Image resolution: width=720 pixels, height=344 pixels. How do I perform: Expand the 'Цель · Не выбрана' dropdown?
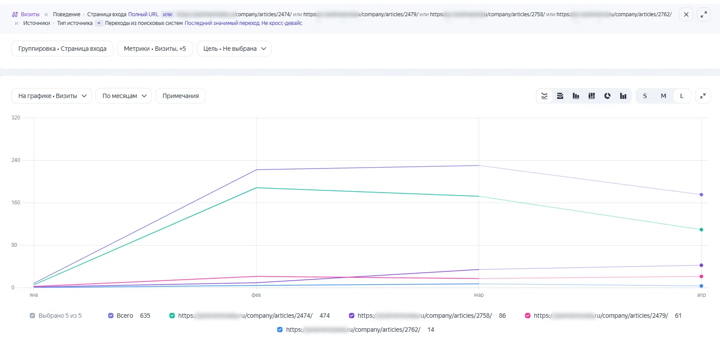coord(234,49)
